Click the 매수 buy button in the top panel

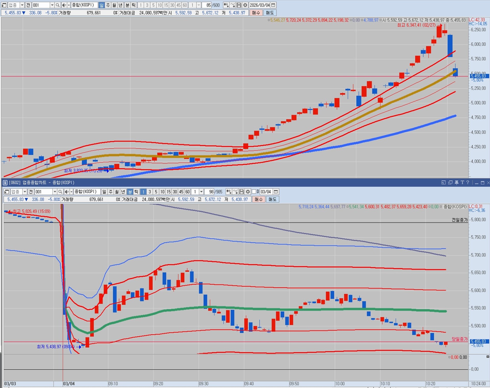(x=256, y=13)
